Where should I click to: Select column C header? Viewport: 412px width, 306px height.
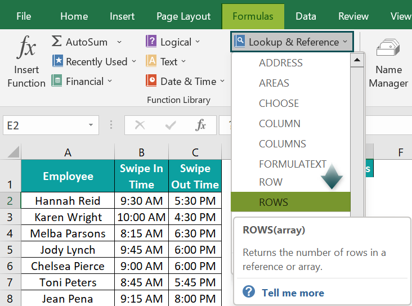click(x=195, y=152)
